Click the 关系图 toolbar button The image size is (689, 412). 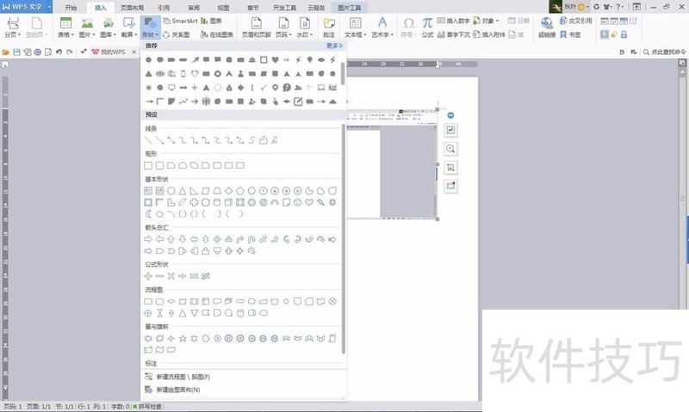pos(176,34)
